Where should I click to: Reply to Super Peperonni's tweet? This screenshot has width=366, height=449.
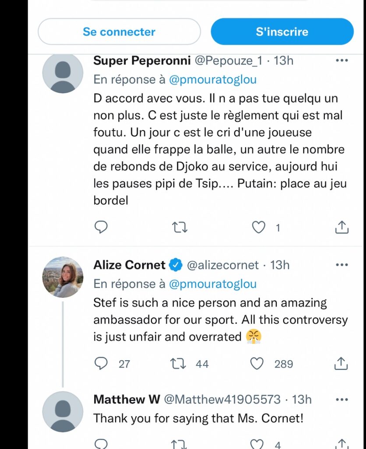tap(101, 227)
